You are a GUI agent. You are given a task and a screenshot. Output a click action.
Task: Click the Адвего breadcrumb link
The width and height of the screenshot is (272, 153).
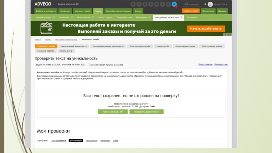[x=38, y=39]
